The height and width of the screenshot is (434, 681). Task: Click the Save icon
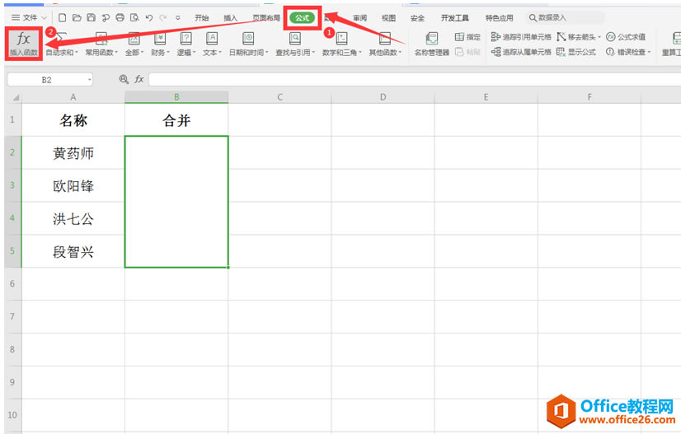[x=92, y=18]
